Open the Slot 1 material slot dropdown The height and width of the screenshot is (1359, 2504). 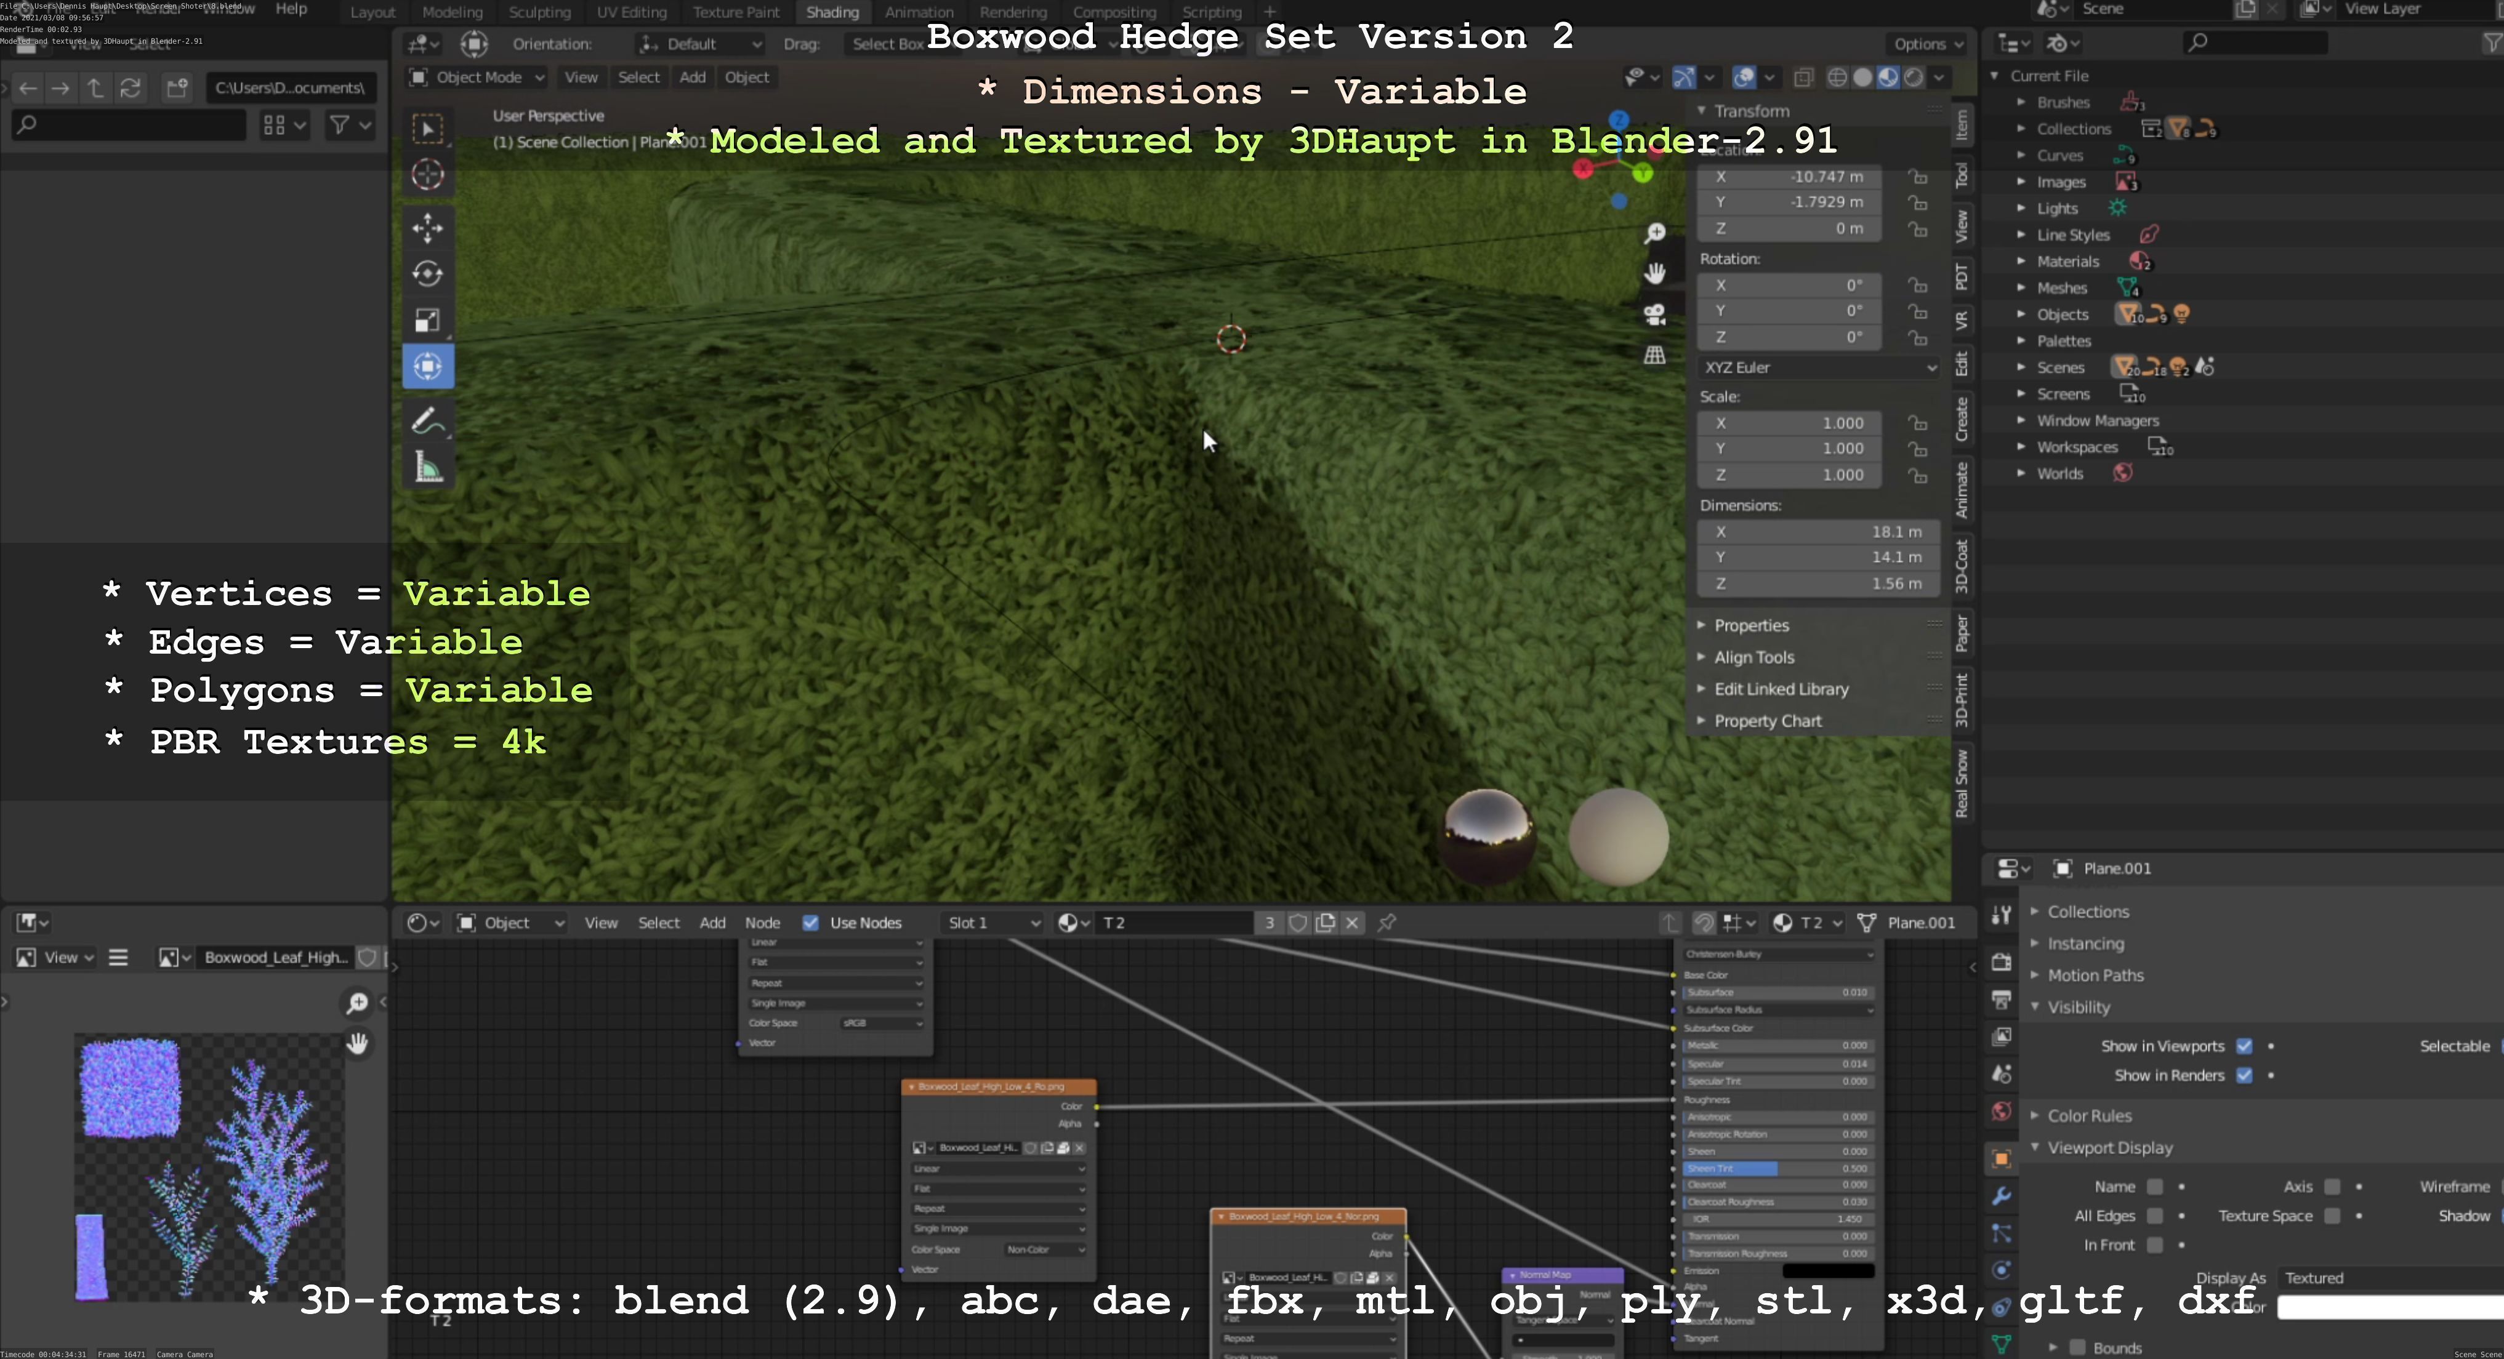point(992,923)
